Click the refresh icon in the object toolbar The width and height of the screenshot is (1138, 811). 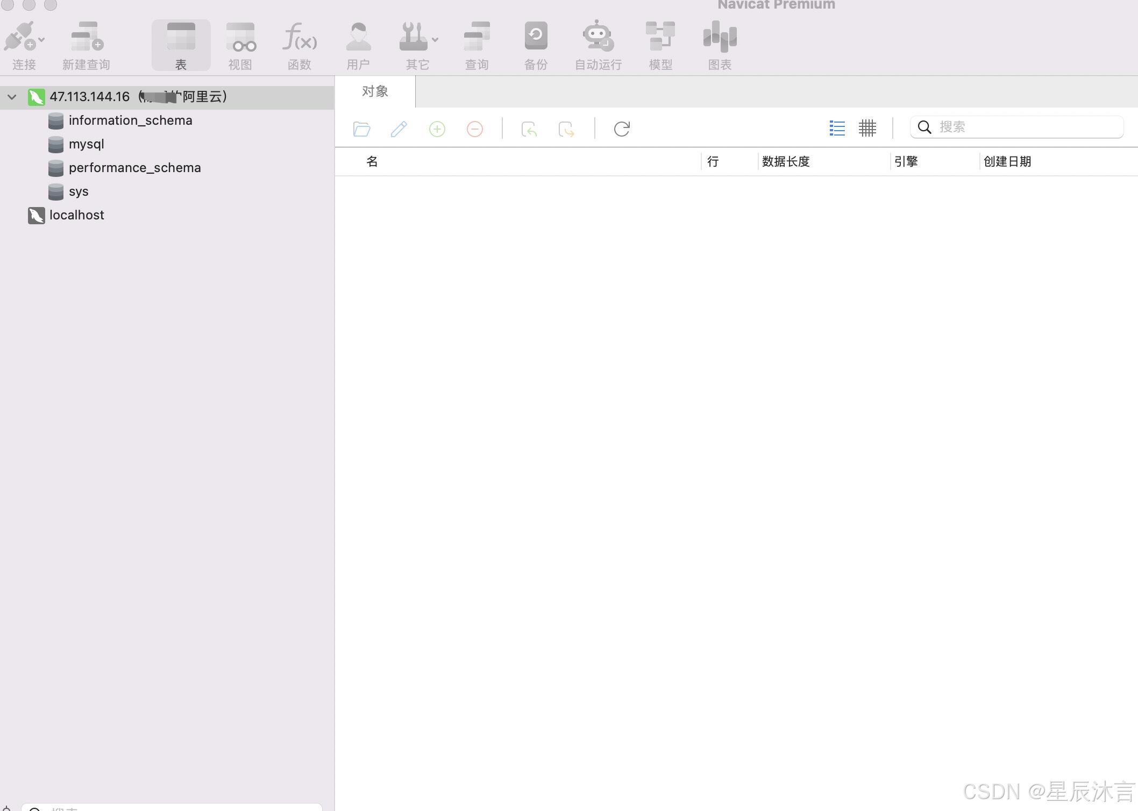pyautogui.click(x=621, y=129)
